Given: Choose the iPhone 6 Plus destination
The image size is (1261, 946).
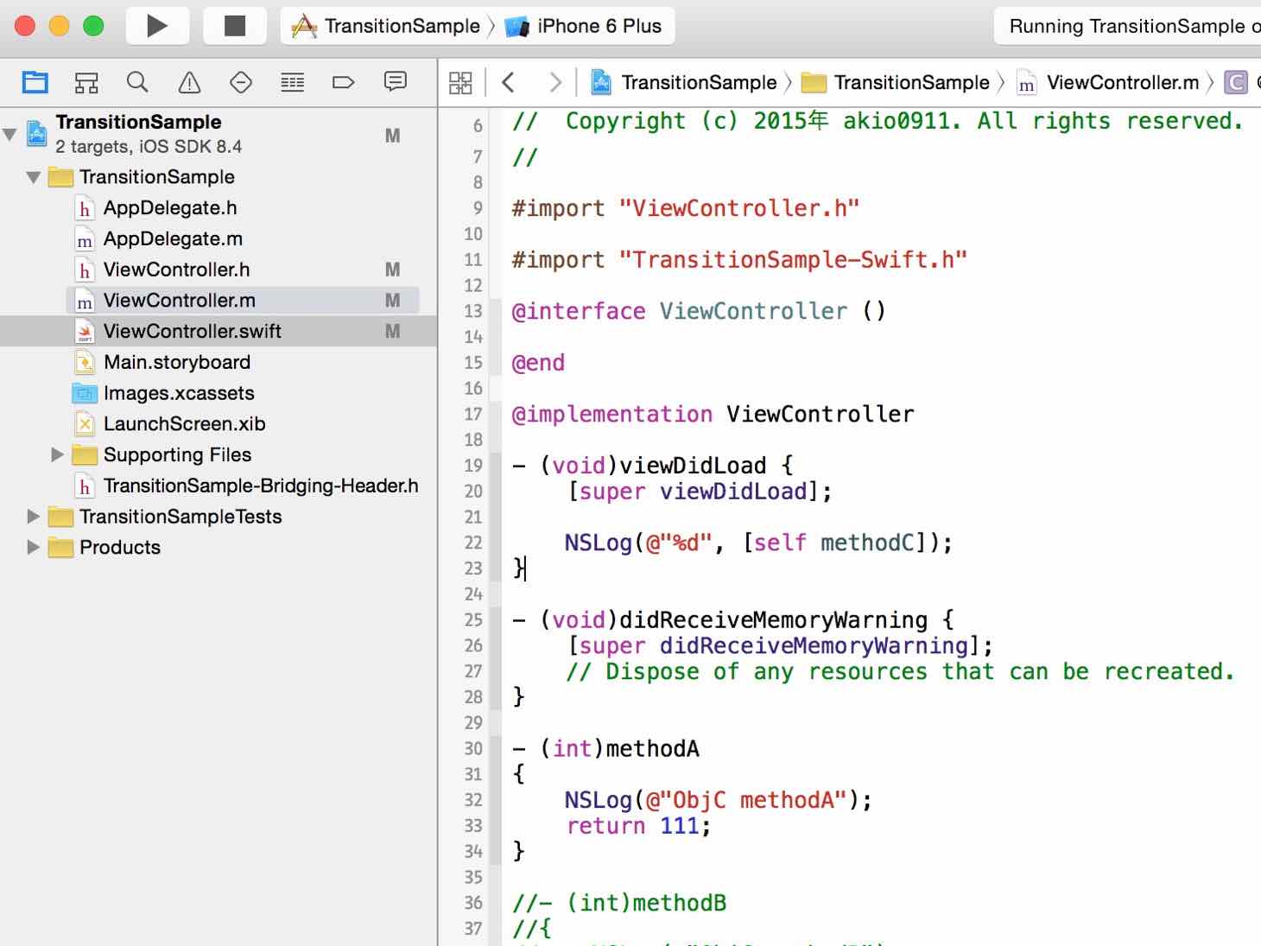Looking at the screenshot, I should [583, 26].
